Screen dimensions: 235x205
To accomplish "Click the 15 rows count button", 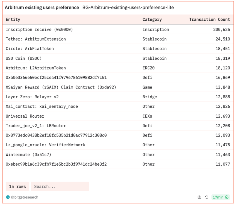I will (17, 187).
